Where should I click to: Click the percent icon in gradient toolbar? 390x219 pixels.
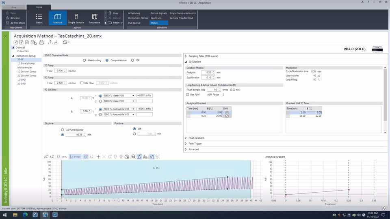pos(158,157)
